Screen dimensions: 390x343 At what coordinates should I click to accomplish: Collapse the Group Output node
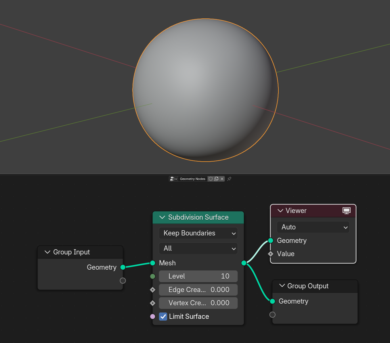(x=282, y=286)
